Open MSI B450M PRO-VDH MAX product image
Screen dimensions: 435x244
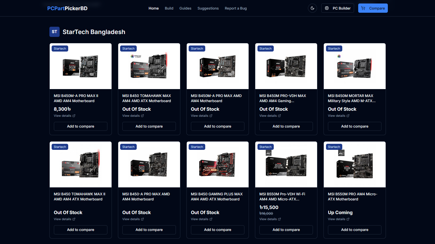tap(286, 66)
